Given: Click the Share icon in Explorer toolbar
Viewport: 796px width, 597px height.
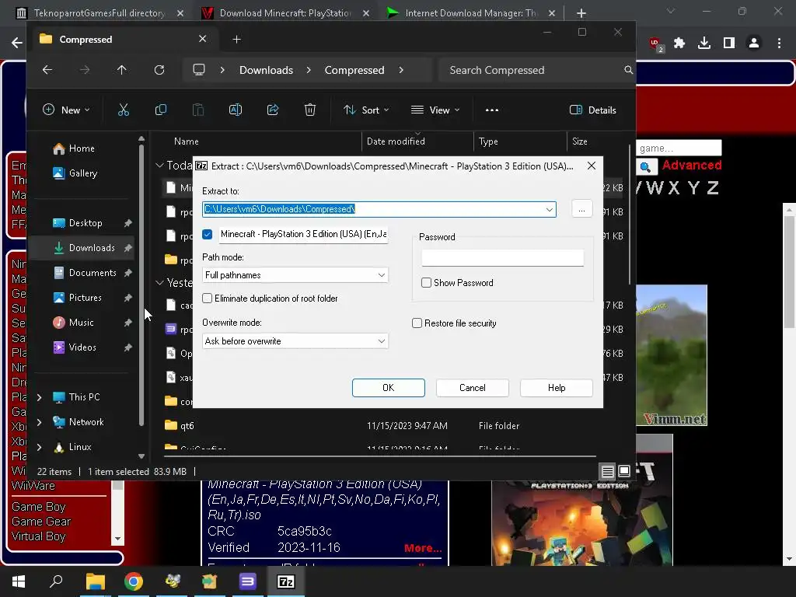Looking at the screenshot, I should pyautogui.click(x=273, y=110).
